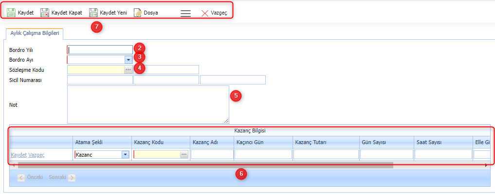Open the Dosya file attachment icon
The height and width of the screenshot is (196, 495).
coord(138,13)
